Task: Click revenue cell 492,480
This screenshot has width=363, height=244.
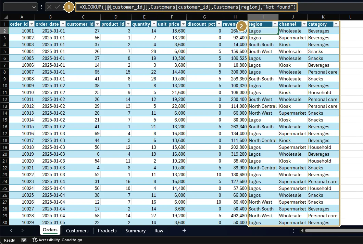Action: [x=235, y=216]
